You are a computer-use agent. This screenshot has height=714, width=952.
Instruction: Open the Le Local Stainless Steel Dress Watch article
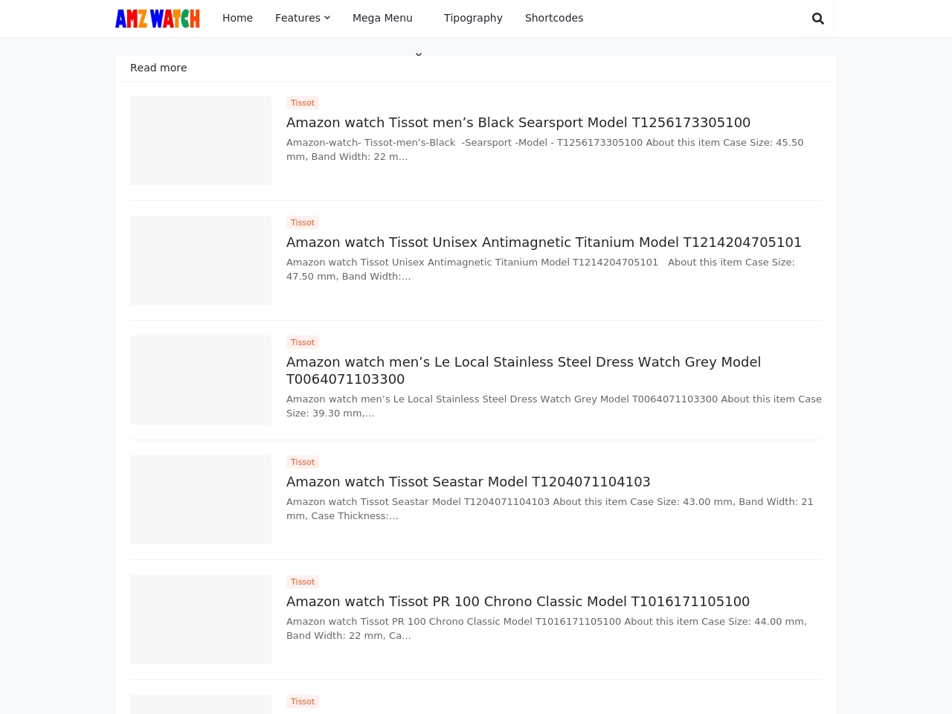[x=524, y=370]
